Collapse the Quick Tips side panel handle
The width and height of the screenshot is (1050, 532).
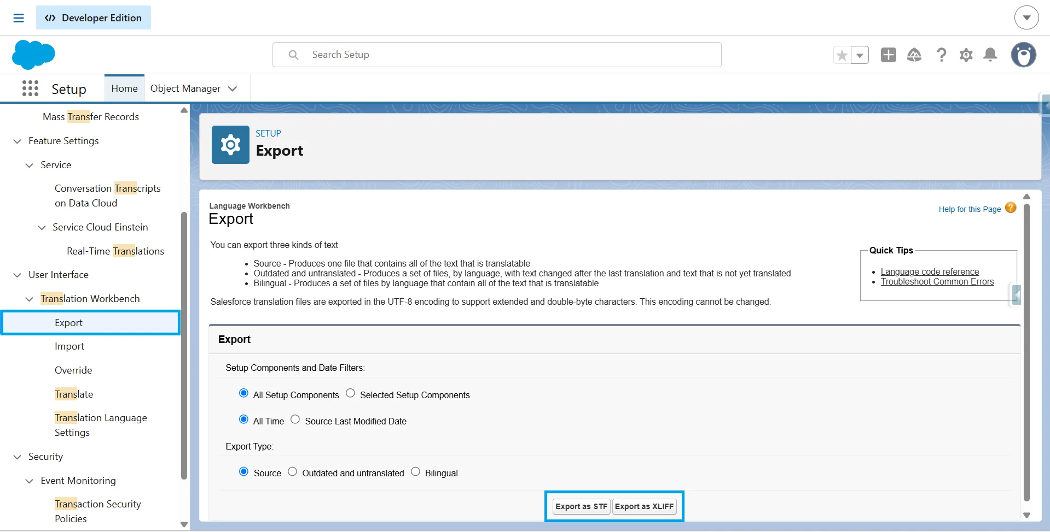click(x=1016, y=295)
